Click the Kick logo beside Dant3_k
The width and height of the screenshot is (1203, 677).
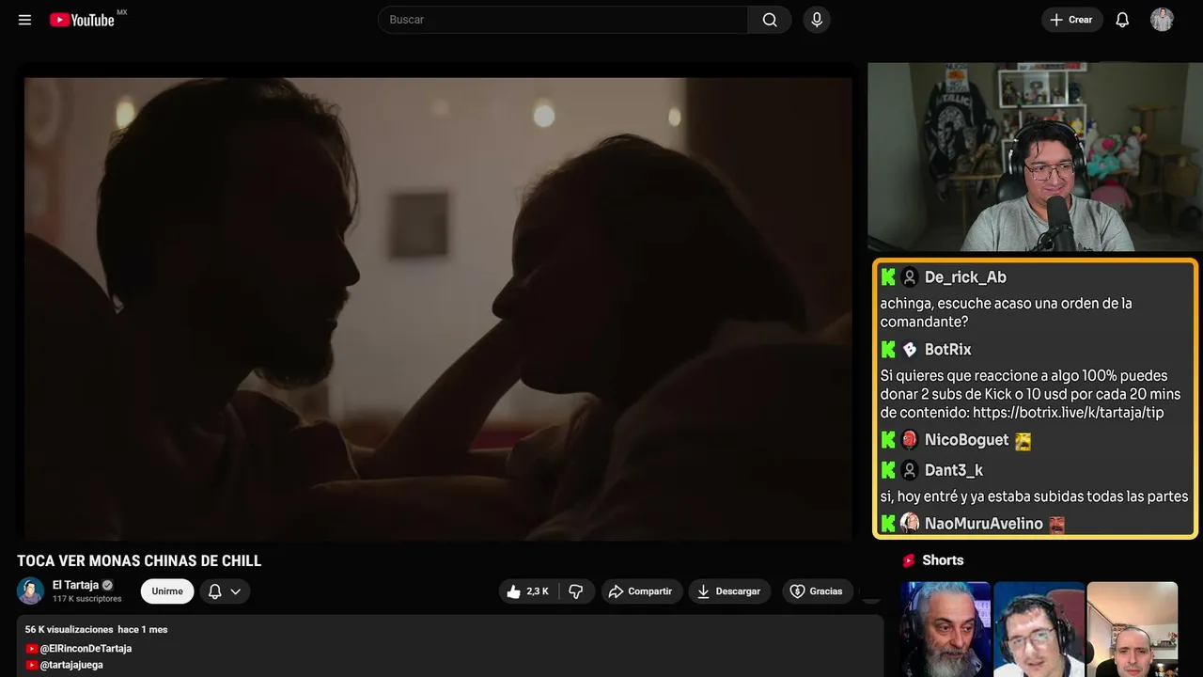[888, 470]
